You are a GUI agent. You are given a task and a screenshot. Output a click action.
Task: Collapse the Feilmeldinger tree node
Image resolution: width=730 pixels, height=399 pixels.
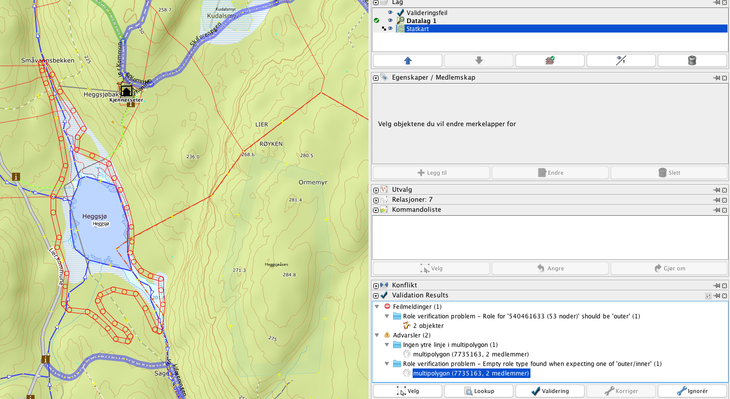377,306
